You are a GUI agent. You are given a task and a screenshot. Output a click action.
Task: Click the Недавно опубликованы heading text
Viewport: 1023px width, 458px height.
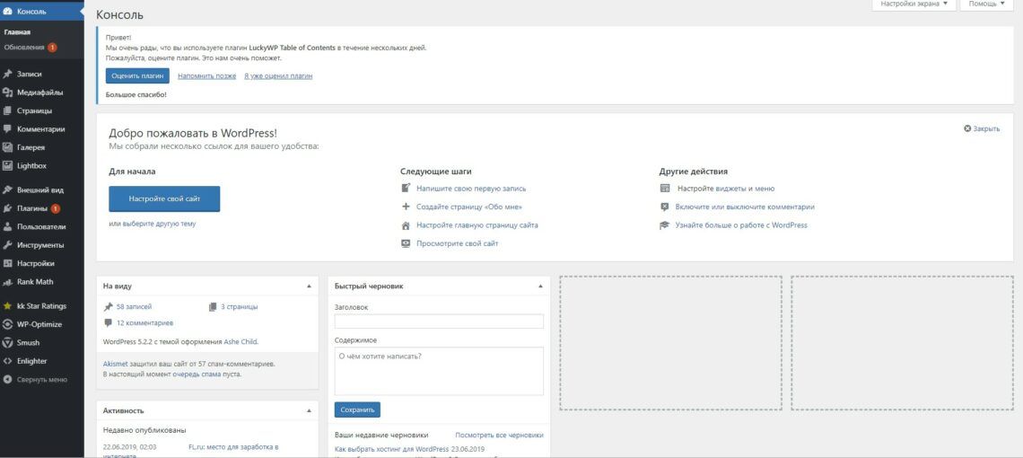click(144, 430)
